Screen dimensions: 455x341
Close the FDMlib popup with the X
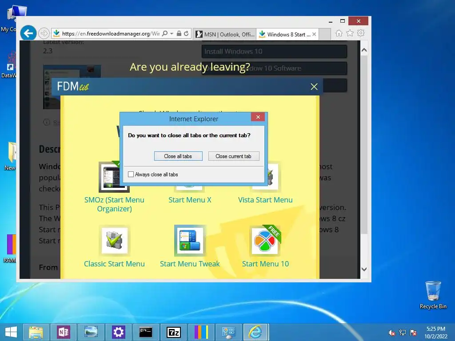tap(314, 87)
